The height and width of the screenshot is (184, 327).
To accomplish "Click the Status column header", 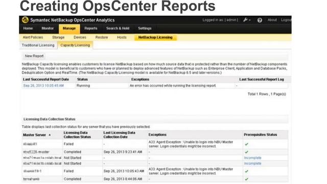I will pyautogui.click(x=82, y=80).
